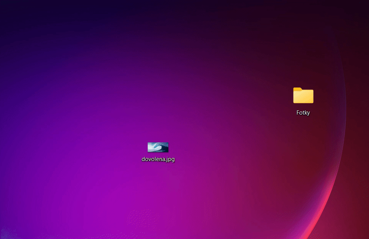369x239 pixels.
Task: Activate the JPG photo file icon
Action: click(x=158, y=147)
